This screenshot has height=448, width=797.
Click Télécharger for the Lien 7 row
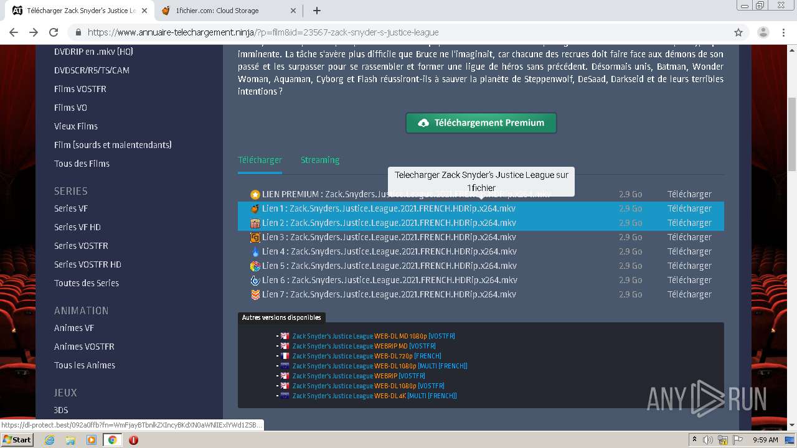pos(689,294)
